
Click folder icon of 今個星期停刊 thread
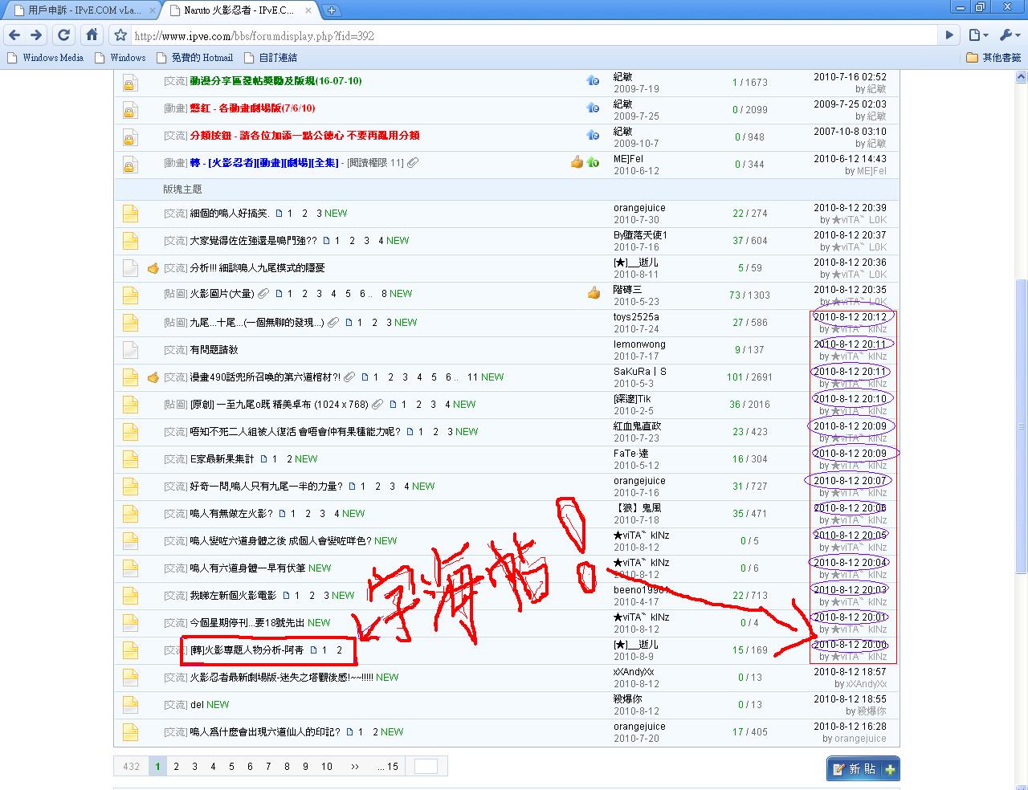pyautogui.click(x=130, y=623)
